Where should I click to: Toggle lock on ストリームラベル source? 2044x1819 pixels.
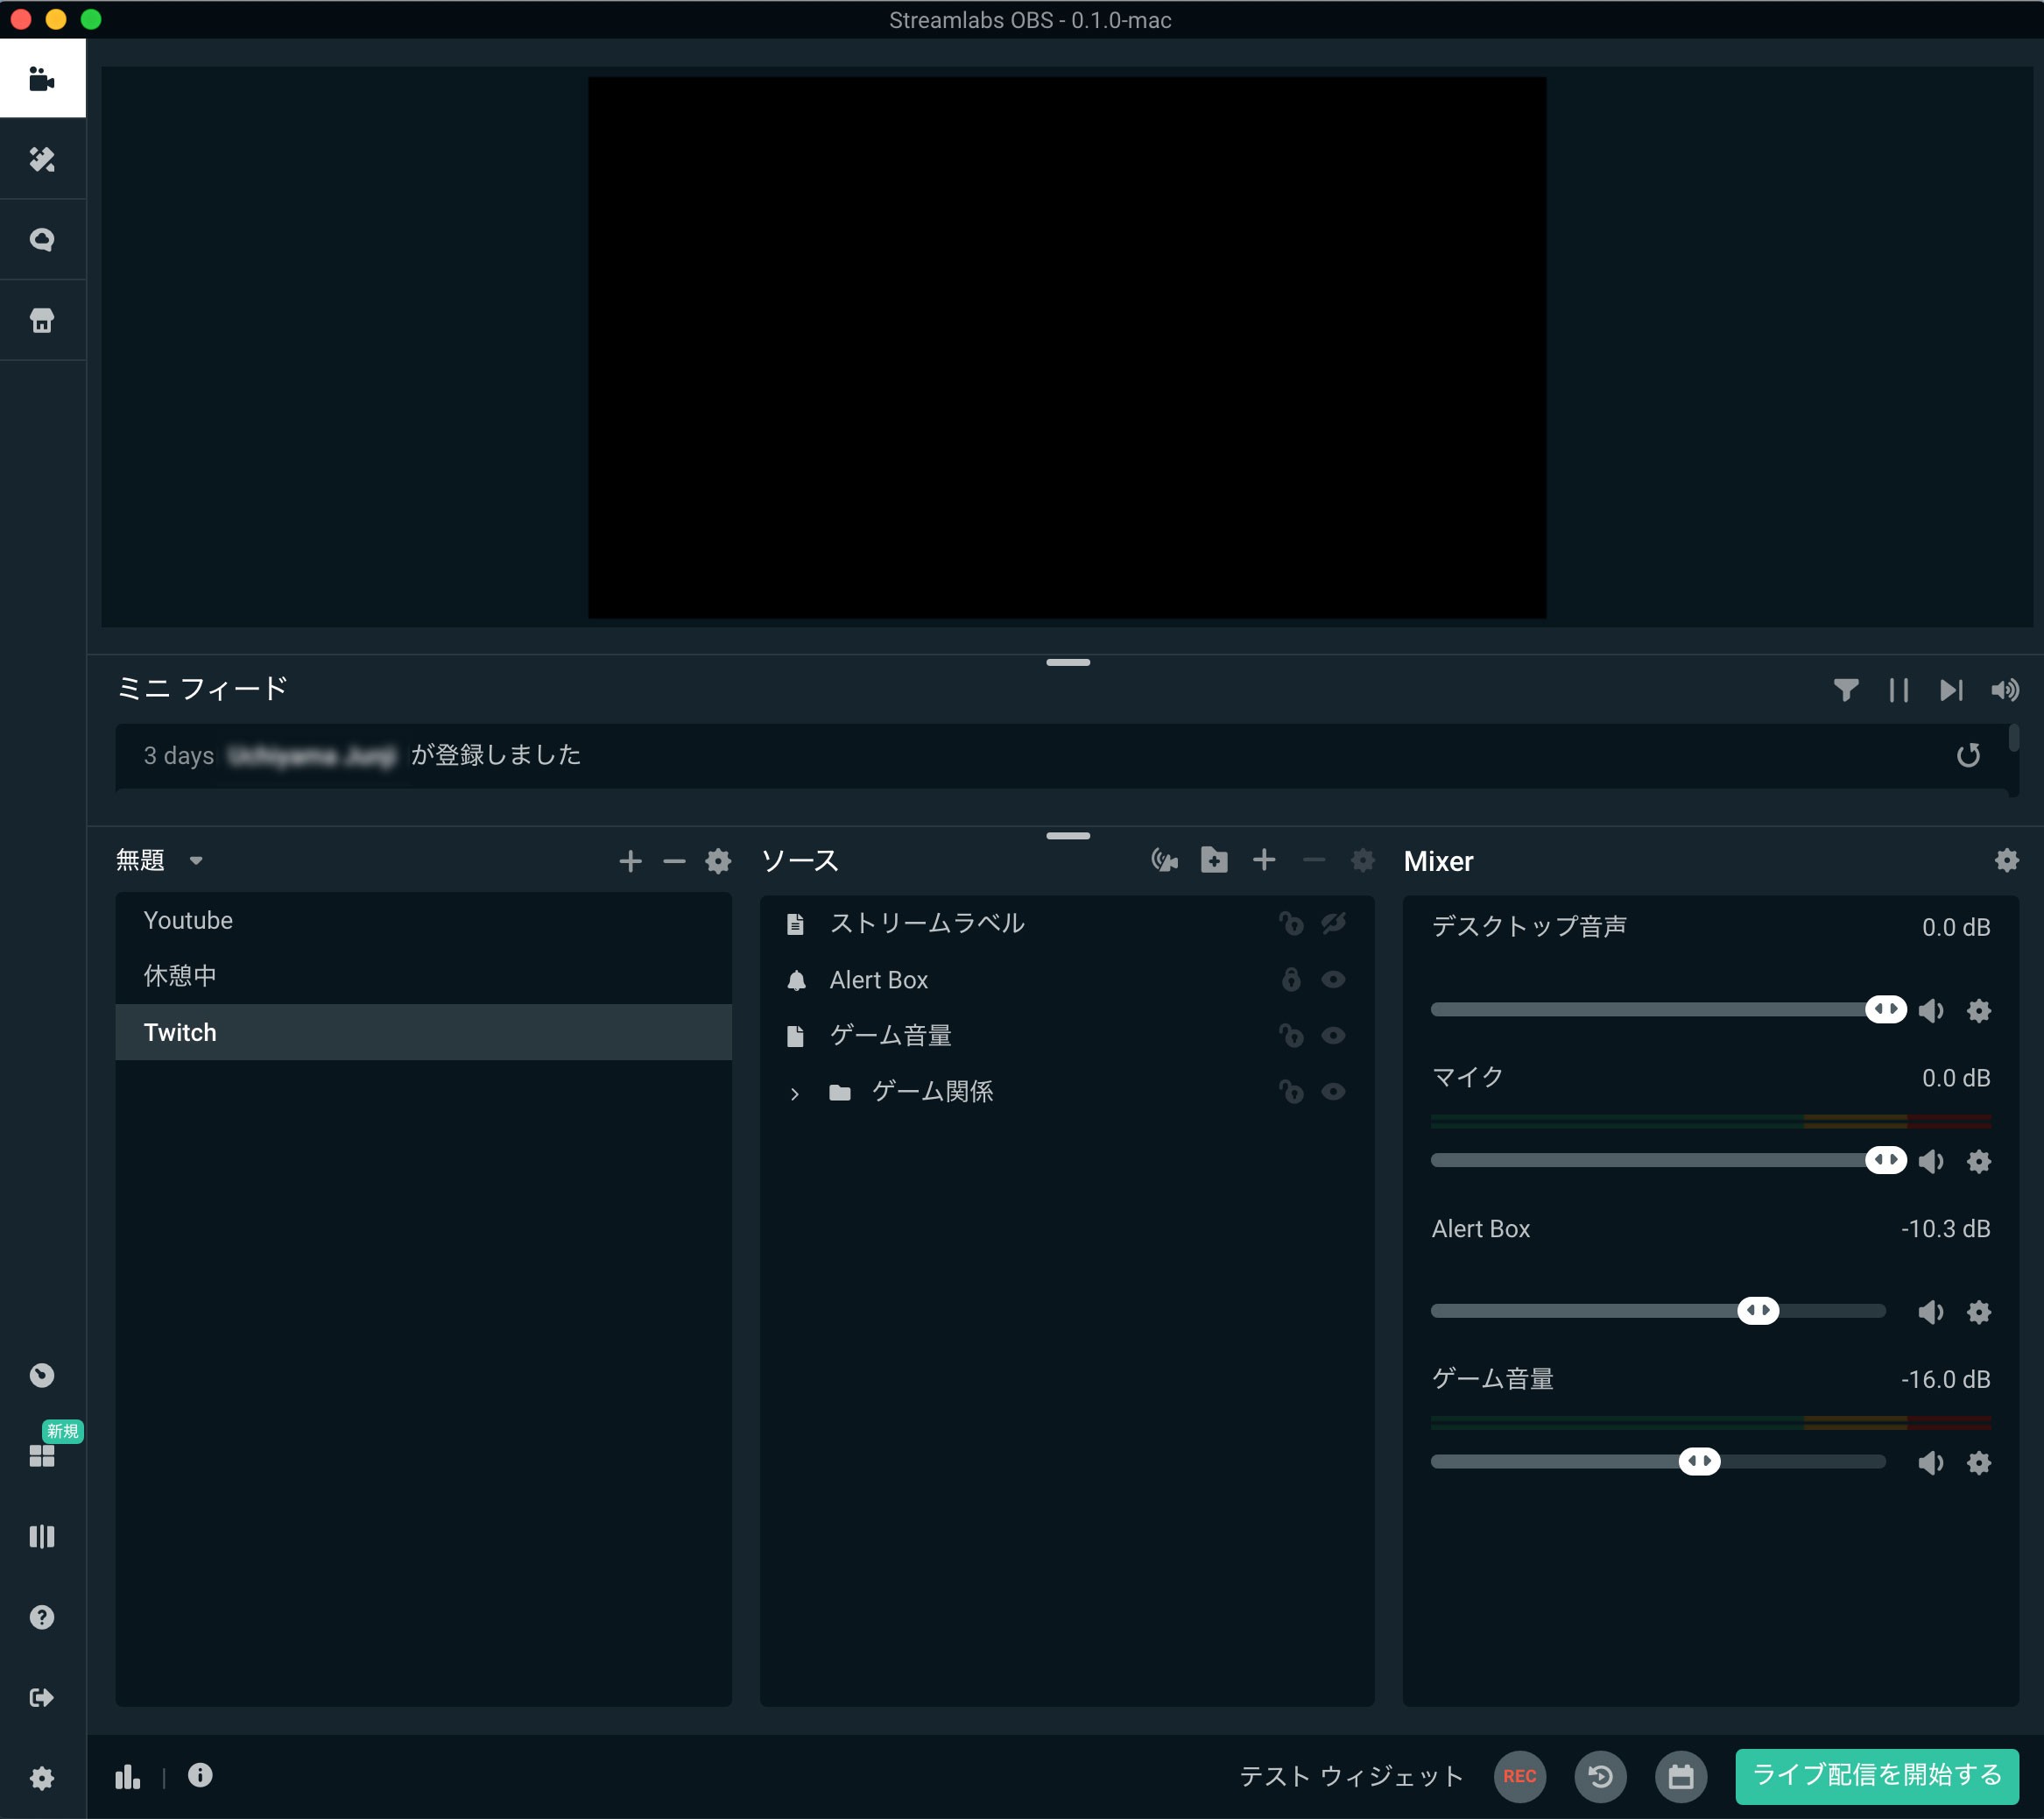(1291, 923)
